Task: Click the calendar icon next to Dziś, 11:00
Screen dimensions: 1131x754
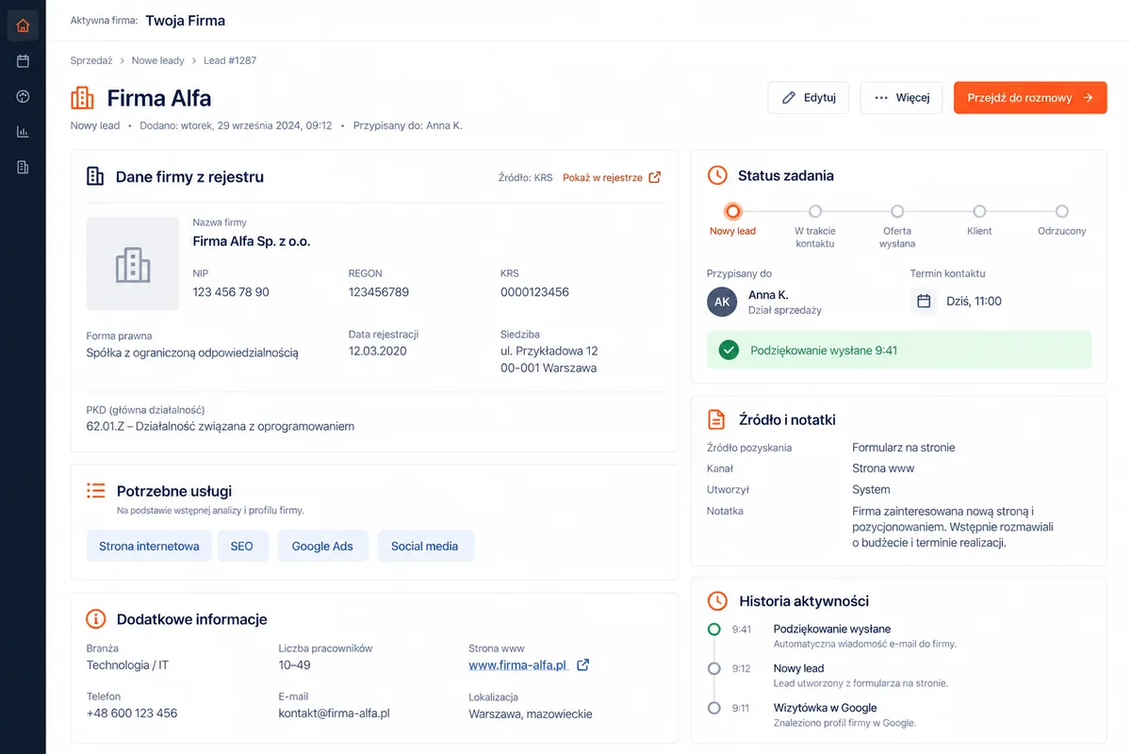Action: 924,301
